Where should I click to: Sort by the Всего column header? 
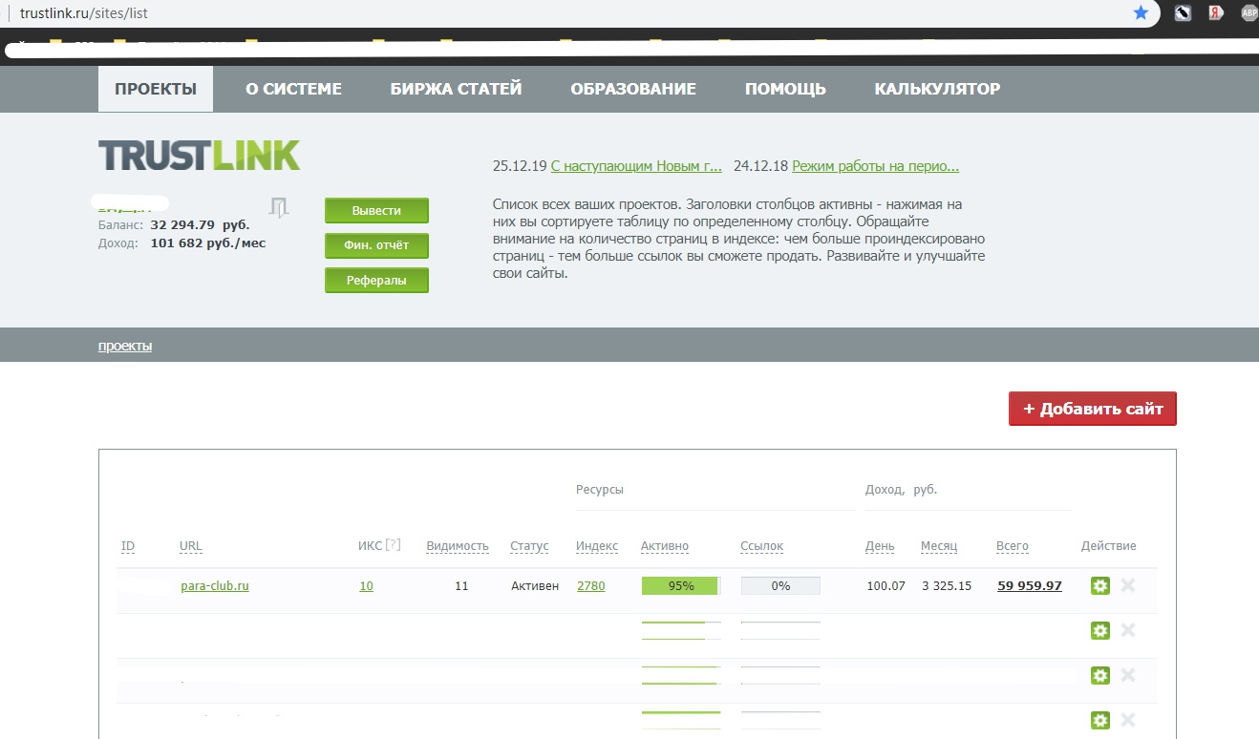point(1013,546)
